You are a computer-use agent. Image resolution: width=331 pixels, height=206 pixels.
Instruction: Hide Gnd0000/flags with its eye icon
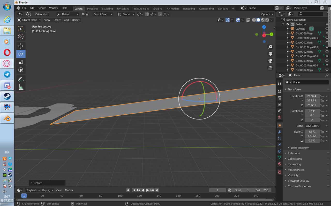tap(327, 33)
